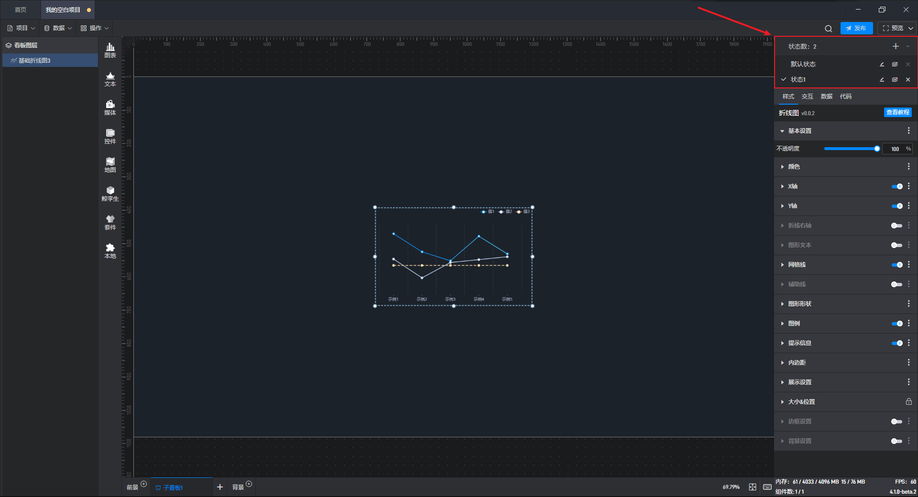Screen dimensions: 918x497
Task: Open the 控件 controls components panel
Action: point(110,136)
